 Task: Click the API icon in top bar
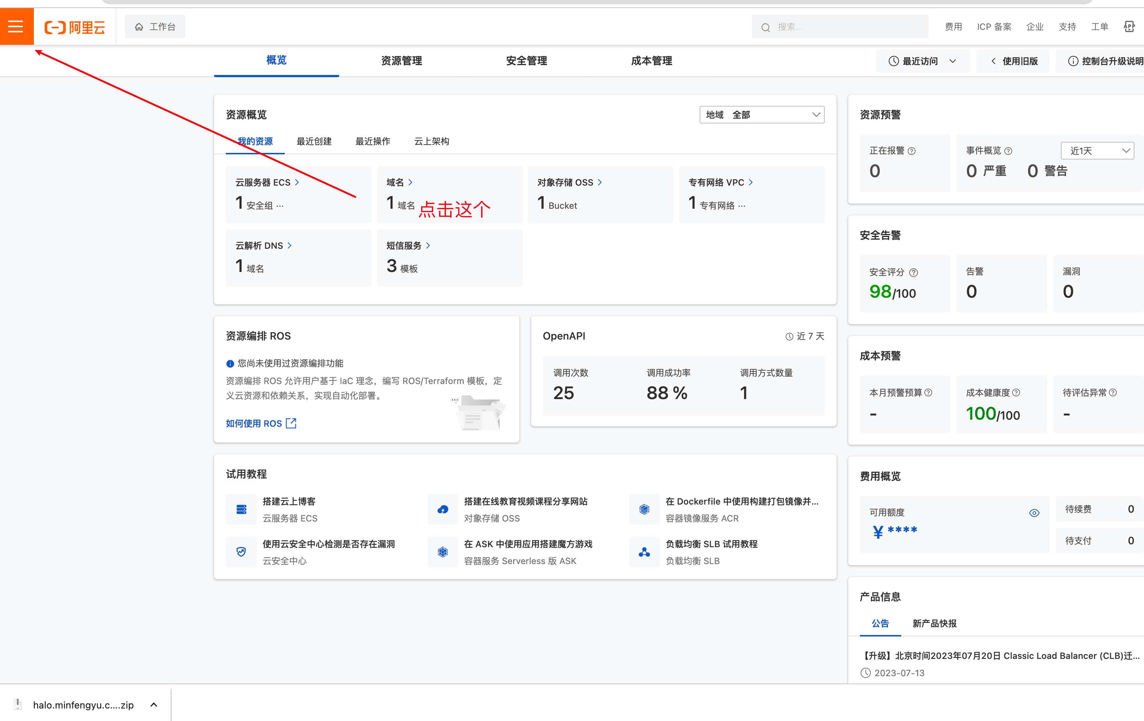tap(1129, 27)
